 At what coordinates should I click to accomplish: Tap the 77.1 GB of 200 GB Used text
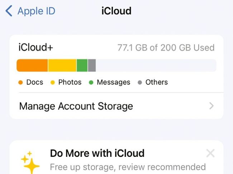click(166, 48)
